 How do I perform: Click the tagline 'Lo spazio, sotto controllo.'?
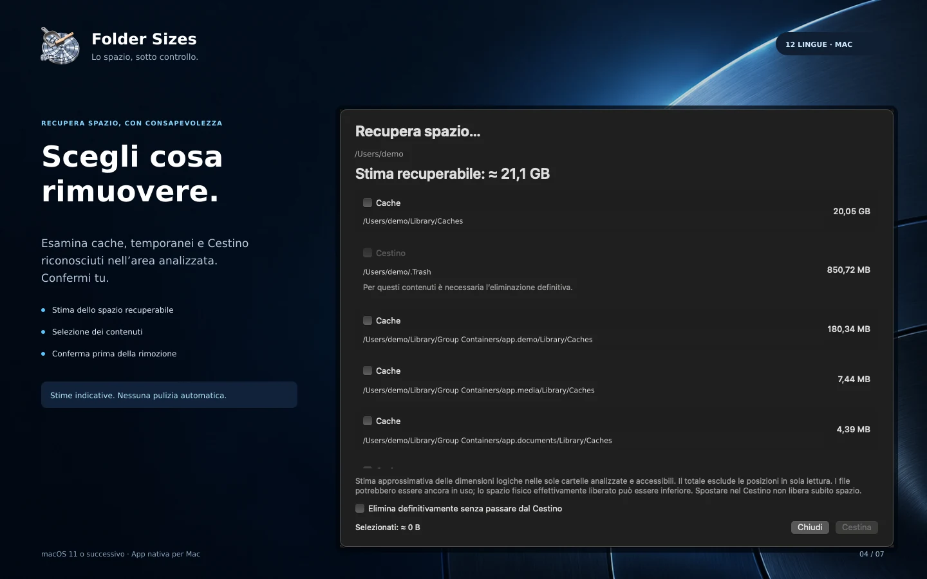(x=145, y=57)
